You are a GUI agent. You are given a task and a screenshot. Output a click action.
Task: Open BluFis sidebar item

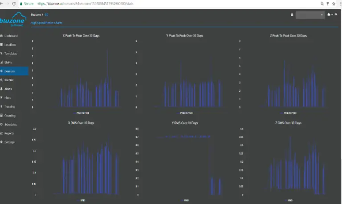(8, 63)
